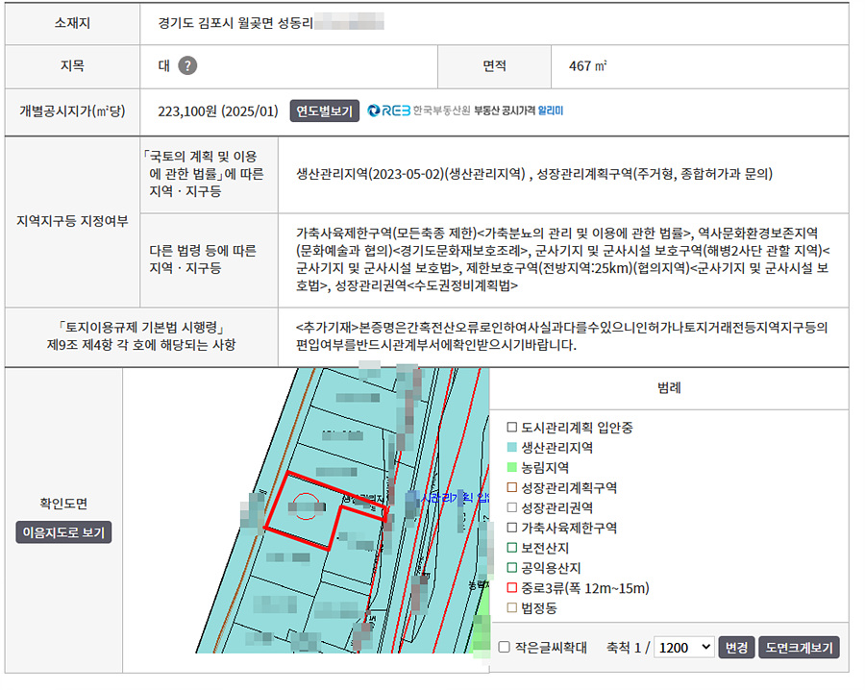Click the 변경 button to apply scale
Image resolution: width=865 pixels, height=690 pixels.
pos(736,648)
